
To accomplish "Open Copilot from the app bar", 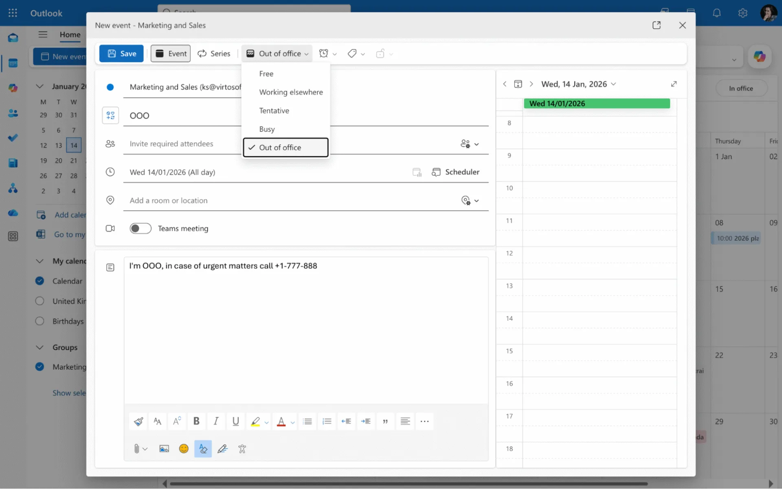I will click(13, 88).
